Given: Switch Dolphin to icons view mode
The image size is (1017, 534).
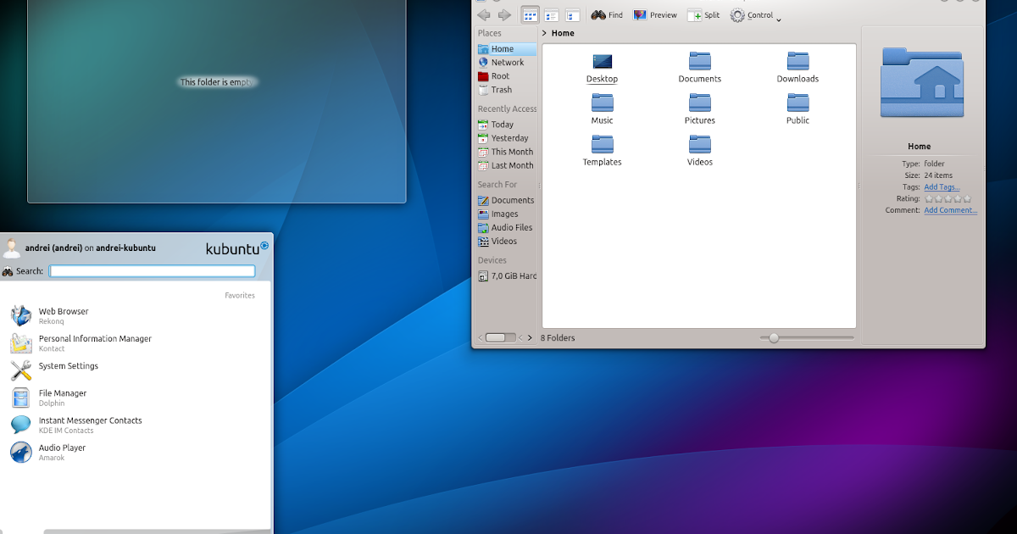Looking at the screenshot, I should (x=531, y=15).
